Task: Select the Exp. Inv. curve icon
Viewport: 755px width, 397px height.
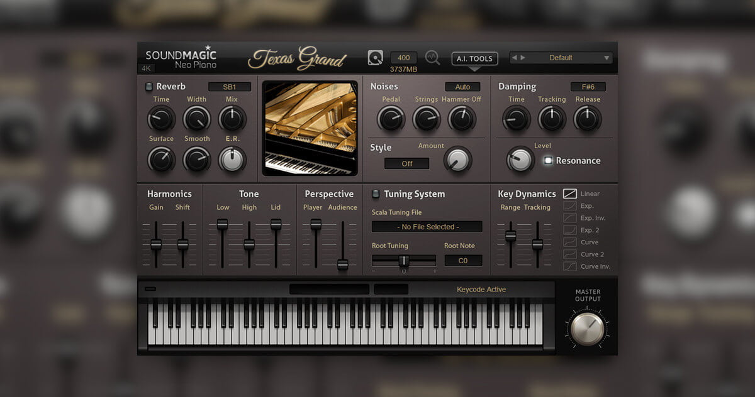Action: point(570,218)
